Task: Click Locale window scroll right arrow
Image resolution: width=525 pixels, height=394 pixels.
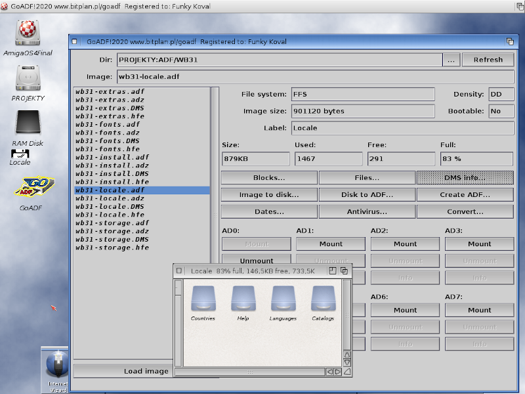Action: [338, 372]
